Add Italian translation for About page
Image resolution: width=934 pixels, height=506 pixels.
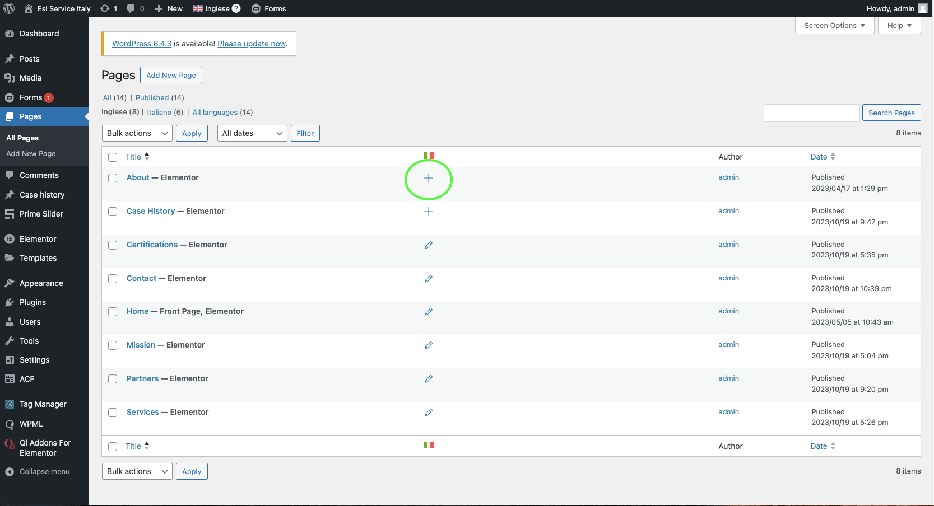429,178
